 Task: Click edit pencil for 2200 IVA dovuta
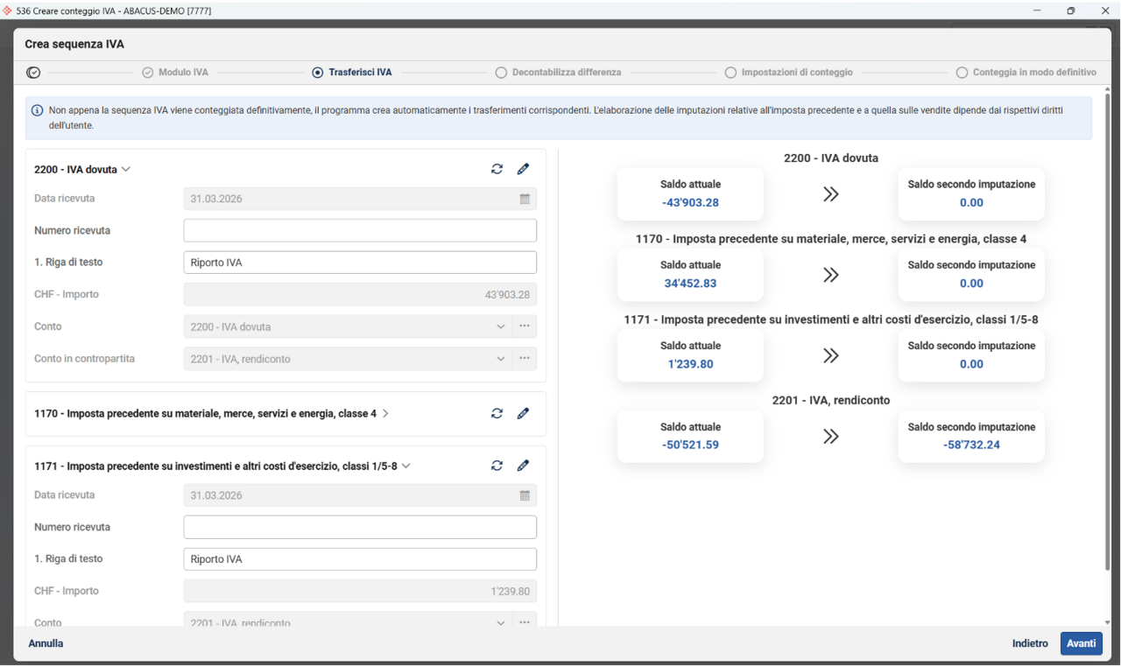pos(523,169)
